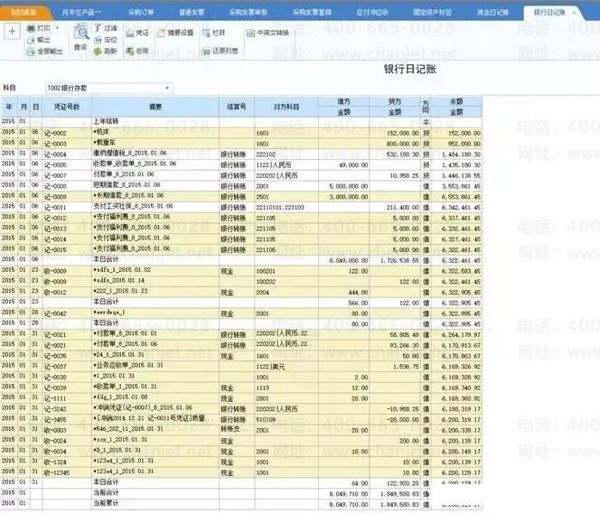Click the 凭证号数 column header
600x514 pixels.
coord(67,107)
